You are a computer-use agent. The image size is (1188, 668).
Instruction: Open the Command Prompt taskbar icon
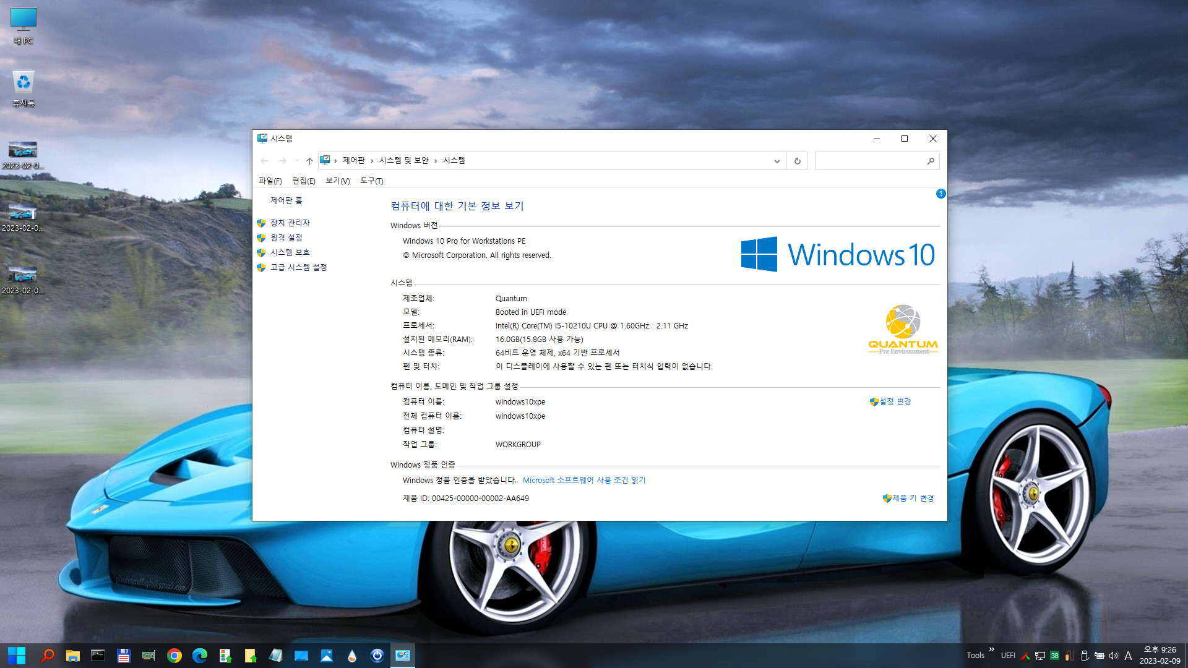[98, 656]
